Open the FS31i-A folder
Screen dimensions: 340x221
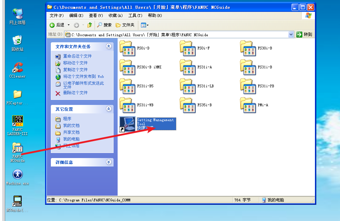coord(196,67)
